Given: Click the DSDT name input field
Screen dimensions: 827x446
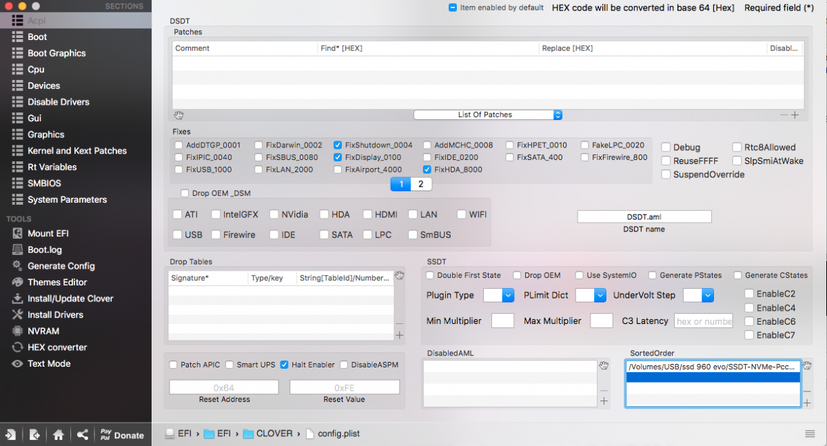Looking at the screenshot, I should [644, 216].
